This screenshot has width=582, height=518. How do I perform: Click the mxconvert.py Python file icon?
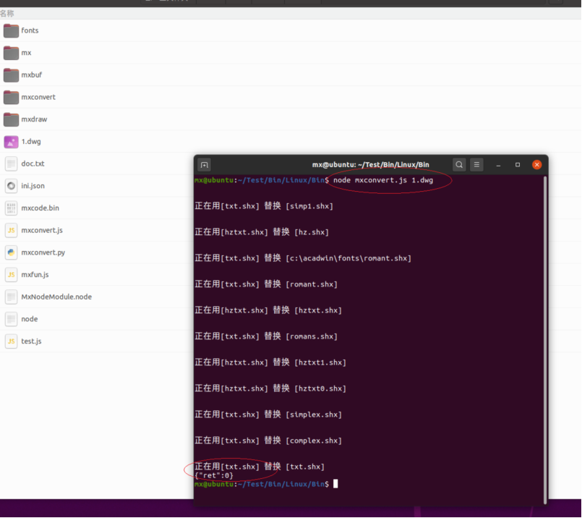[11, 252]
